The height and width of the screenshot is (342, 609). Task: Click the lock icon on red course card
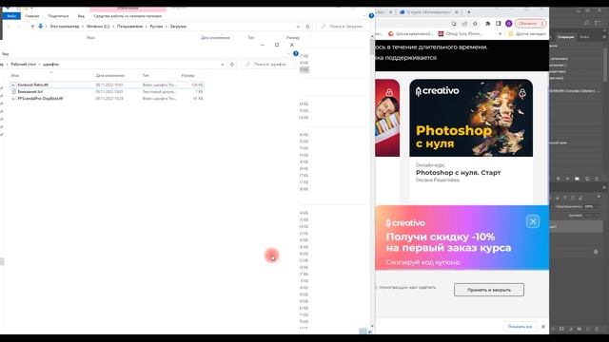(389, 92)
